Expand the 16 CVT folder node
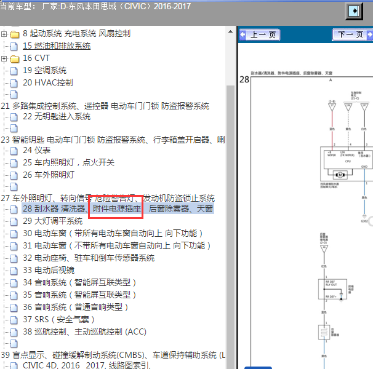373x369 pixels. tap(4, 58)
